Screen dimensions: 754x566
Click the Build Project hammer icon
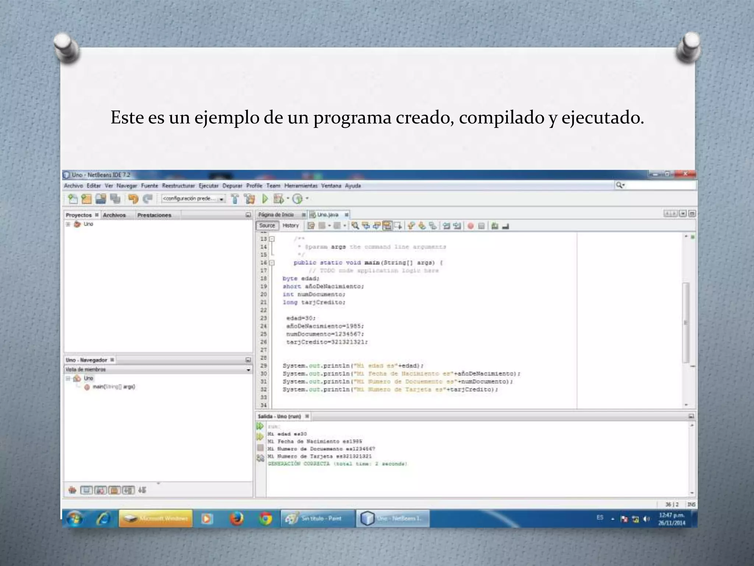click(x=235, y=199)
